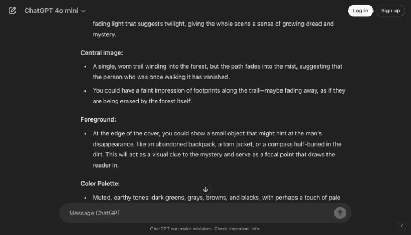Click the Central Image heading

(102, 52)
